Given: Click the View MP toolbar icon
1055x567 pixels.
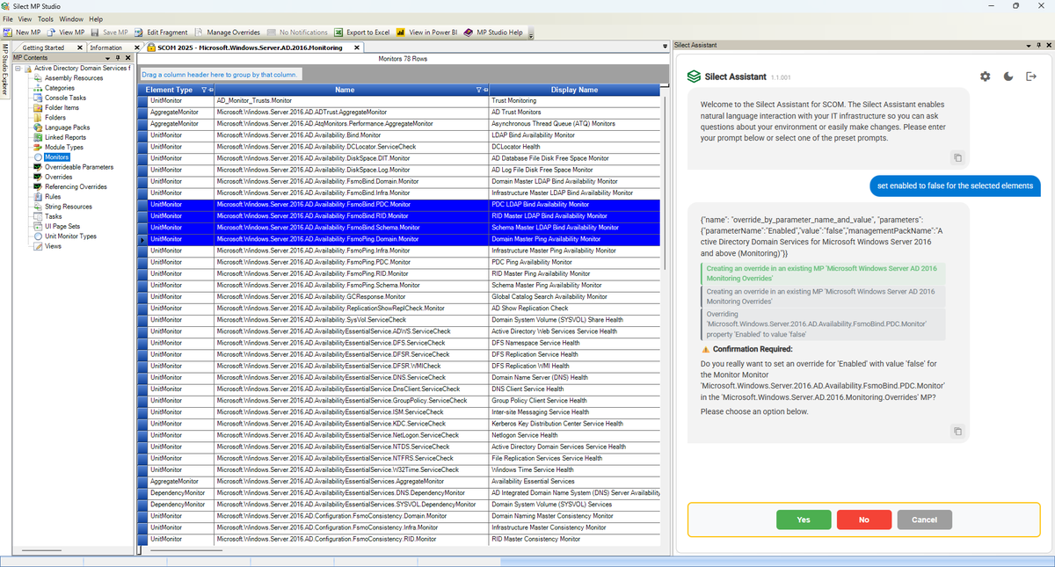Looking at the screenshot, I should tap(52, 33).
